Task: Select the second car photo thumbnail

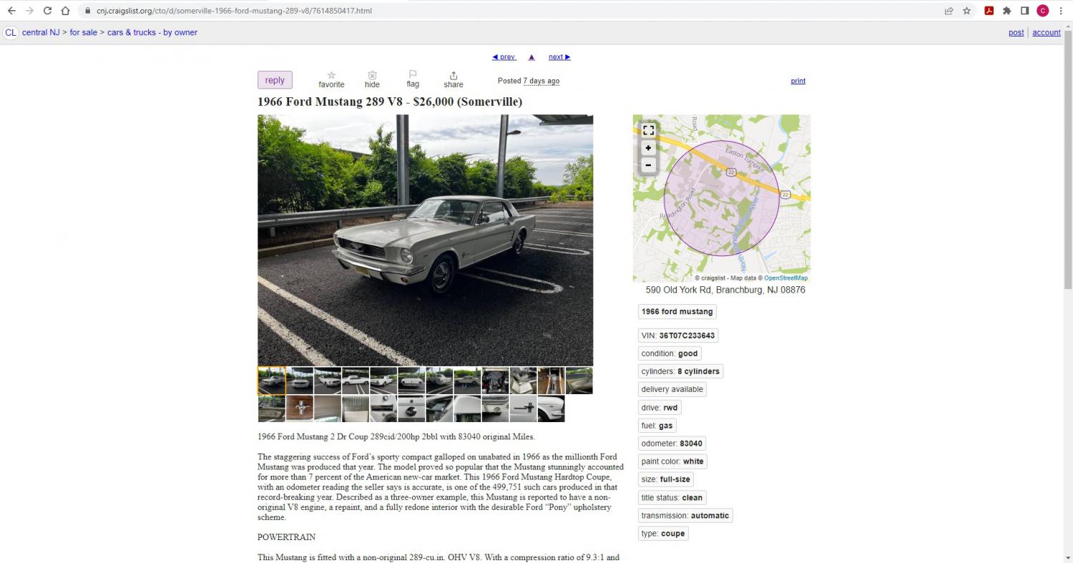Action: [x=300, y=381]
